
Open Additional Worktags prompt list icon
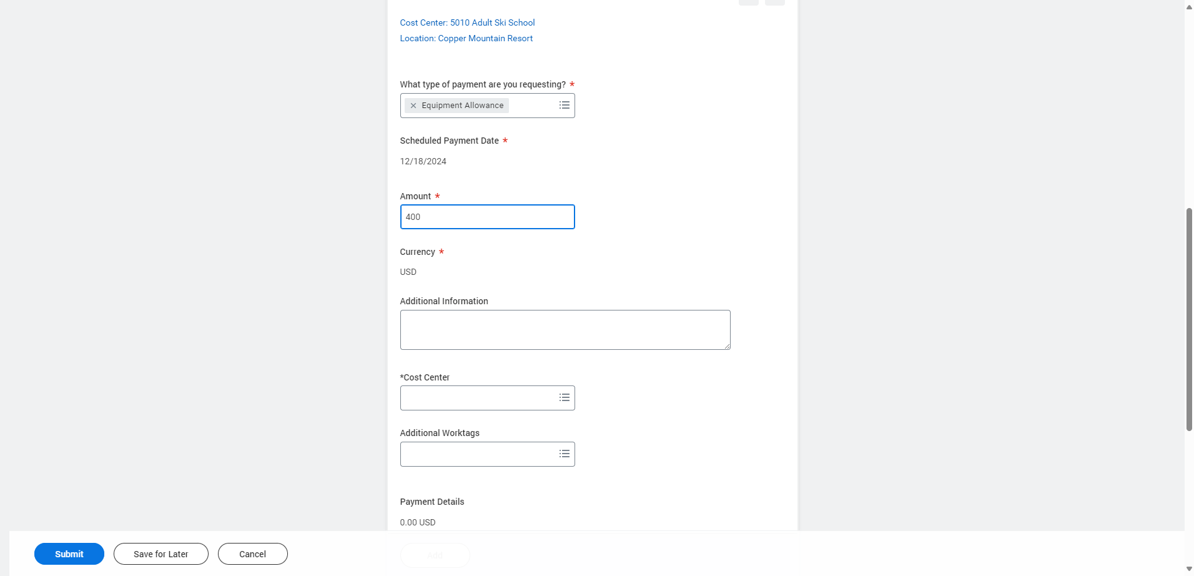point(564,454)
